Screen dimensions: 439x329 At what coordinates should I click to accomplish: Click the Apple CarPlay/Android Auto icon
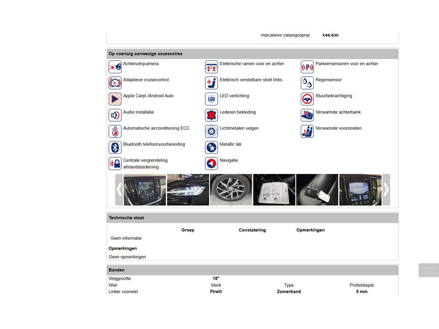[x=115, y=99]
